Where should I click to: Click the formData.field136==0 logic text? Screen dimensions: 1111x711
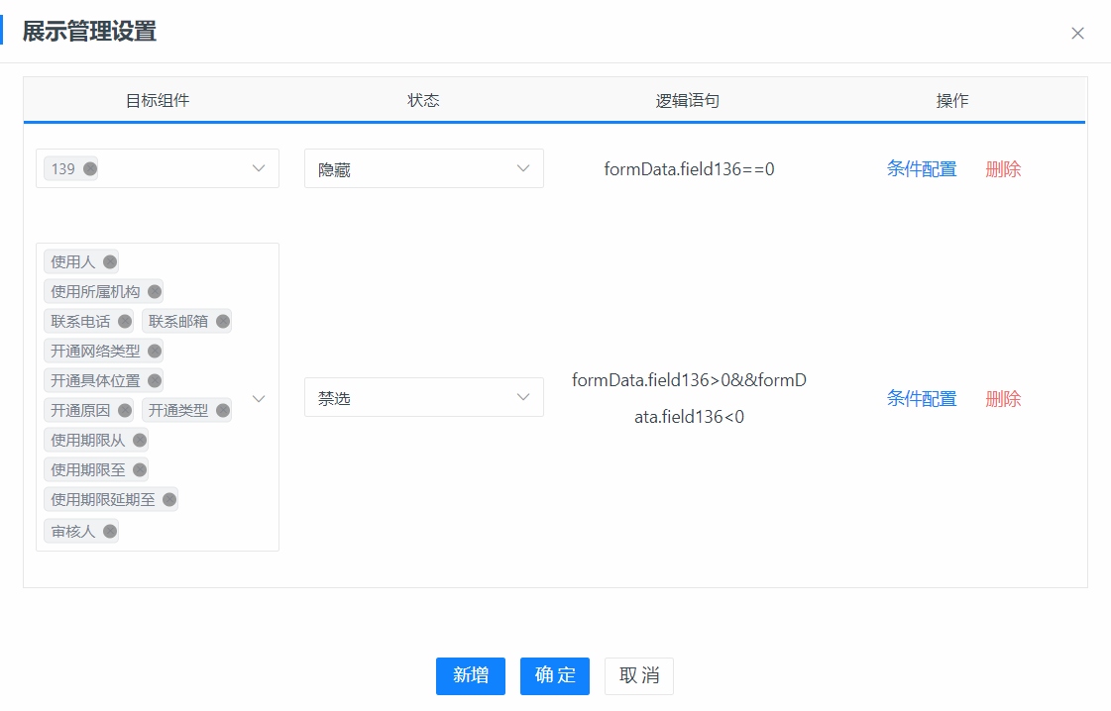point(690,169)
